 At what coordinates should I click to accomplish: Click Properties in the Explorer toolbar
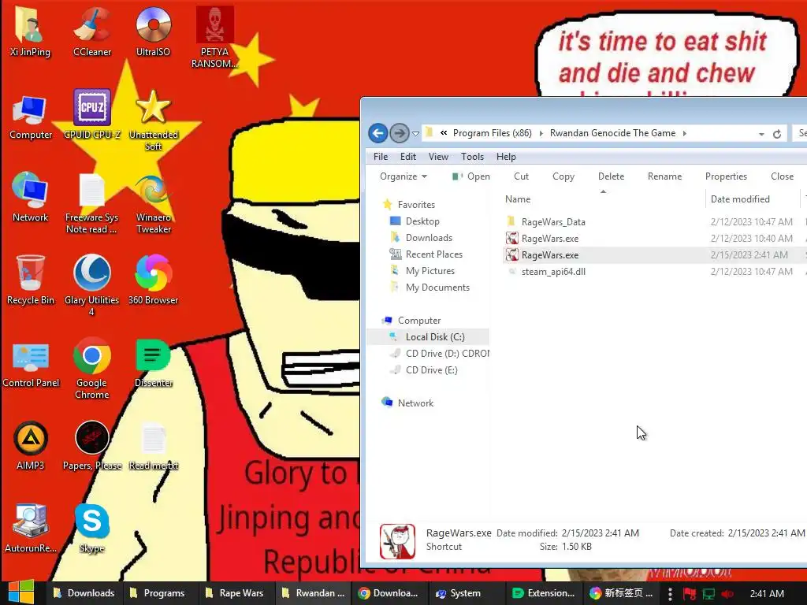coord(726,176)
